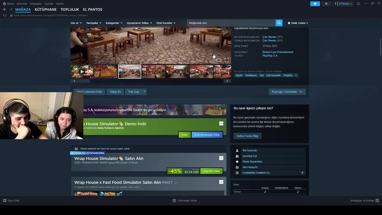Click the green İndir demo button

pos(185,135)
